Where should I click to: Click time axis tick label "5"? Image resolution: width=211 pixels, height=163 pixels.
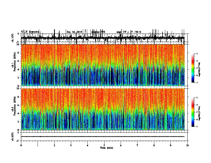click(x=104, y=145)
